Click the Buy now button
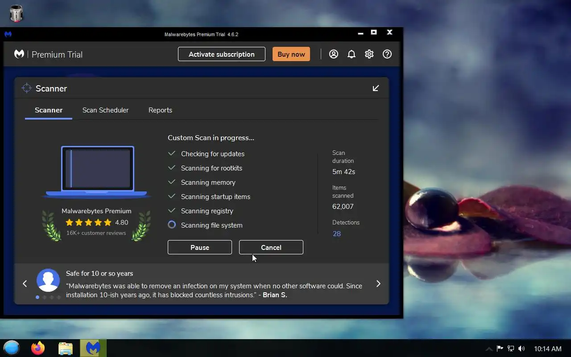This screenshot has height=357, width=571. click(x=291, y=54)
